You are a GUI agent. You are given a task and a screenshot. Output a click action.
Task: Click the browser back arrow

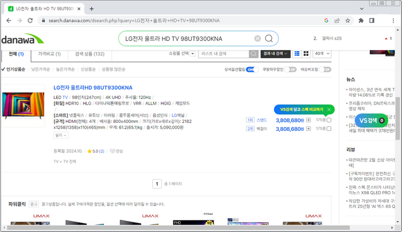tap(9, 21)
